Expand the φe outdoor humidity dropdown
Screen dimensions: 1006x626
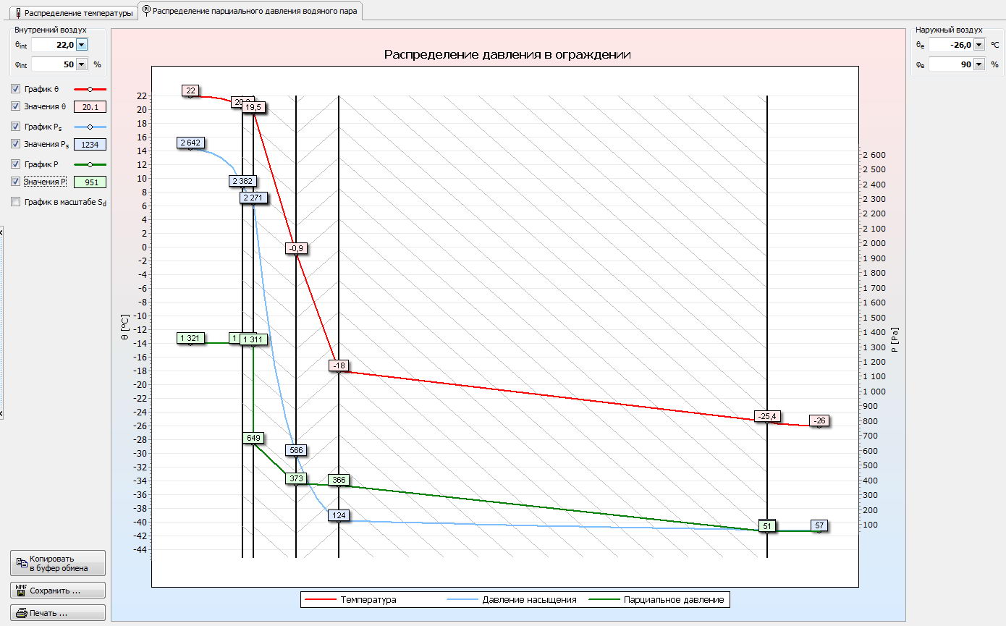click(978, 64)
